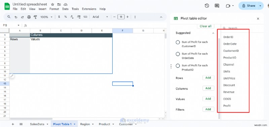The image size is (269, 127).
Task: Click the editor panel drag handle dots
Action: [x=171, y=66]
